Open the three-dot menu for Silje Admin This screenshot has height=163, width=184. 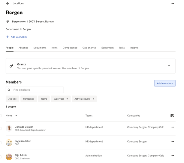point(172,155)
